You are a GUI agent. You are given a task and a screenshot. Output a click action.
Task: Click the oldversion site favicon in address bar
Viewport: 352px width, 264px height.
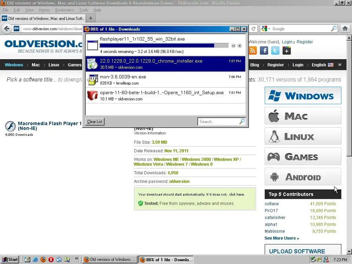(16, 29)
